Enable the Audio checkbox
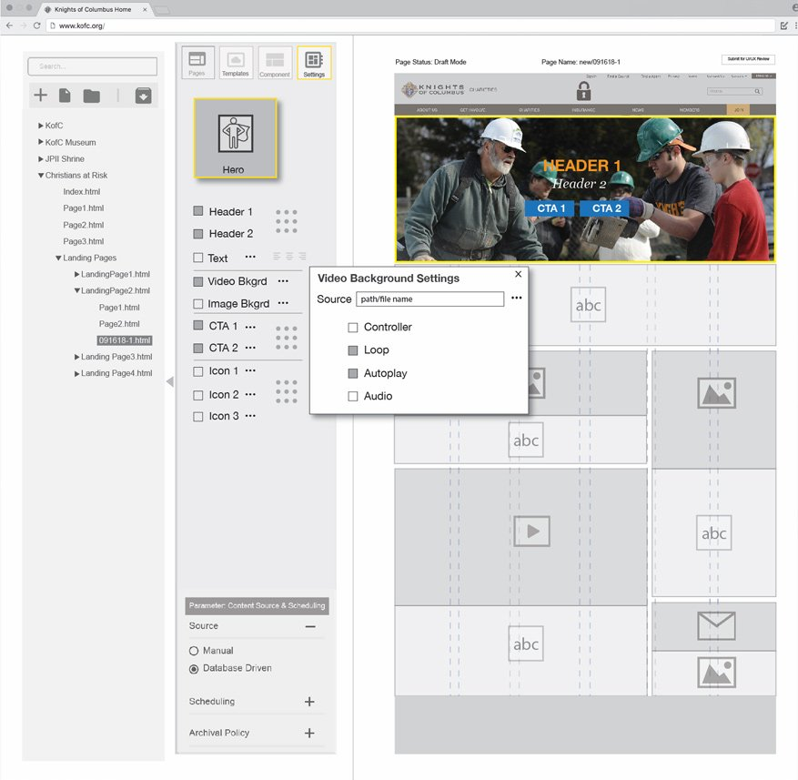798x780 pixels. click(x=353, y=396)
